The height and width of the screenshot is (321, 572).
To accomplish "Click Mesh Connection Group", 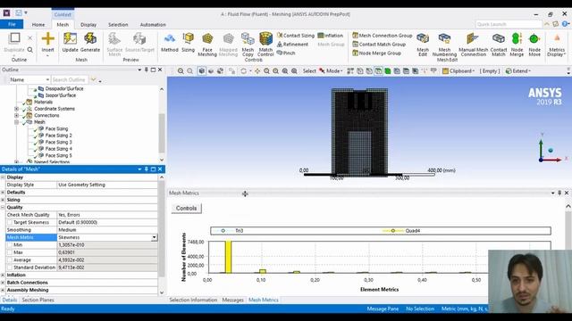I will 382,36.
